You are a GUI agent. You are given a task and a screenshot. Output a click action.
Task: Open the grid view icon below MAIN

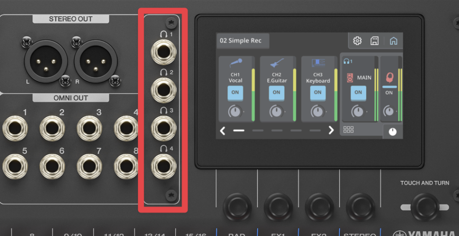(x=348, y=130)
